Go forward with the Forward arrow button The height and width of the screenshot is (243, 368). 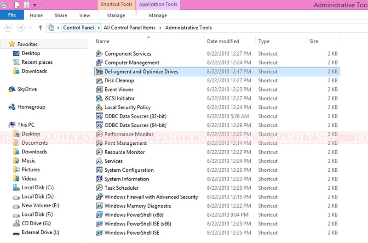(x=21, y=28)
